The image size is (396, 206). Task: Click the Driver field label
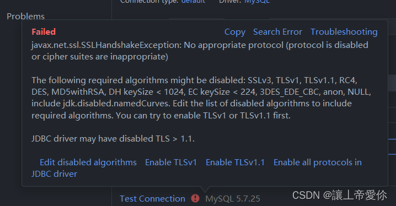(230, 2)
